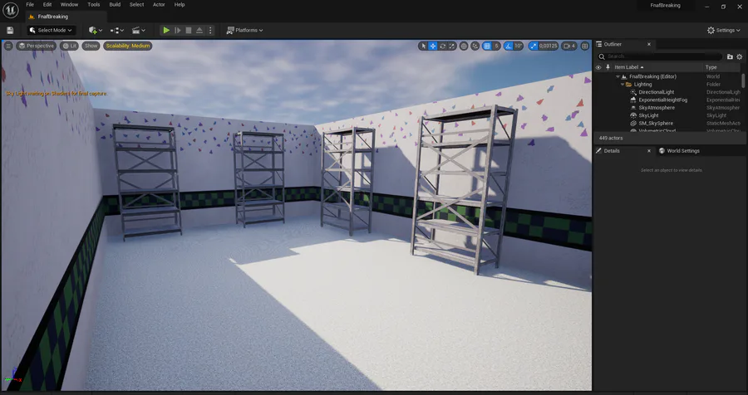Click the Eject button in play controls
Viewport: 748px width, 395px height.
pos(199,30)
